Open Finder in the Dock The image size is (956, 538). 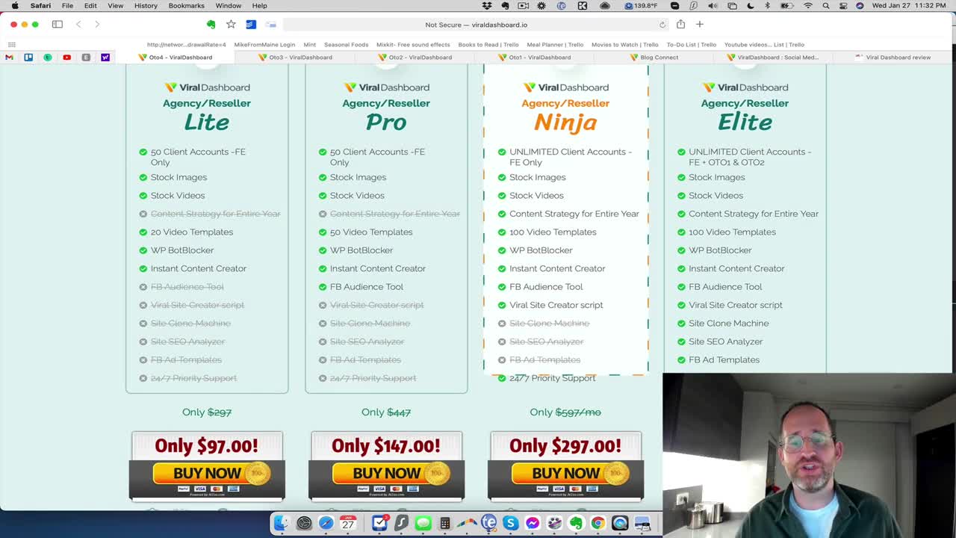(281, 523)
